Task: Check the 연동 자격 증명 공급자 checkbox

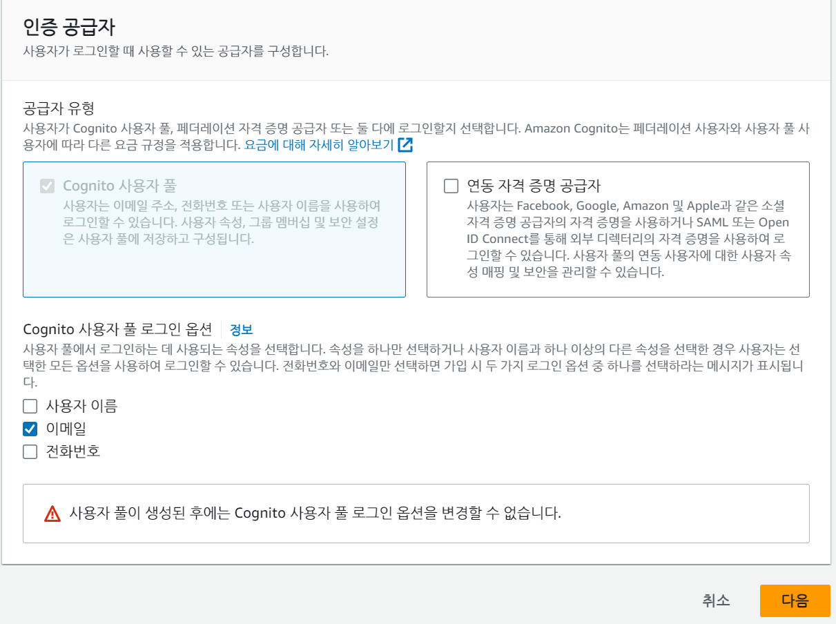Action: [451, 186]
